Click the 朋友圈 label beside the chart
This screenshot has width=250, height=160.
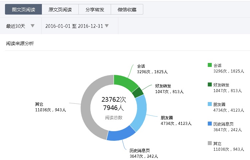coord(167,118)
